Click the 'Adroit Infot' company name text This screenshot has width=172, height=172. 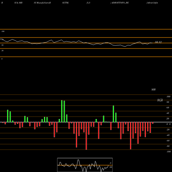tap(152, 3)
